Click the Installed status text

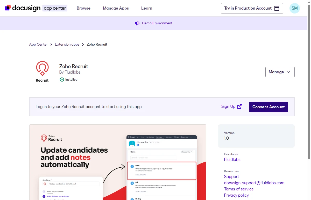[71, 80]
